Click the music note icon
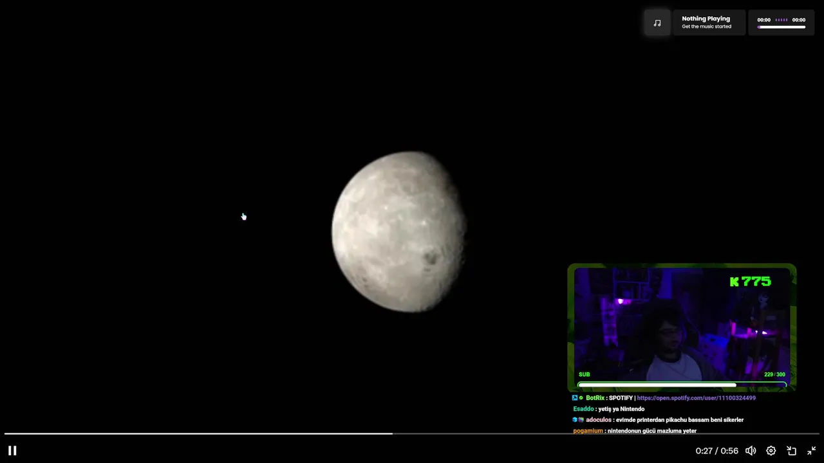The height and width of the screenshot is (463, 824). [657, 23]
